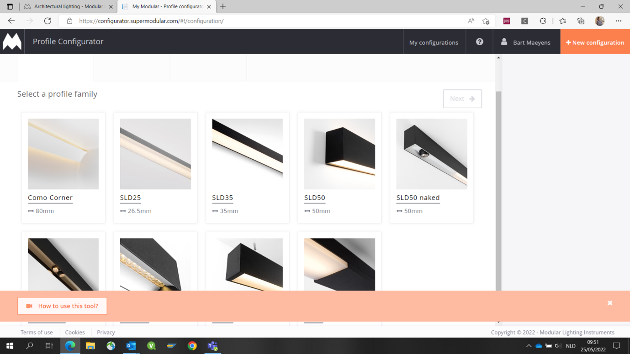The image size is (630, 354).
Task: Open the browser tab actions menu
Action: pyautogui.click(x=10, y=6)
